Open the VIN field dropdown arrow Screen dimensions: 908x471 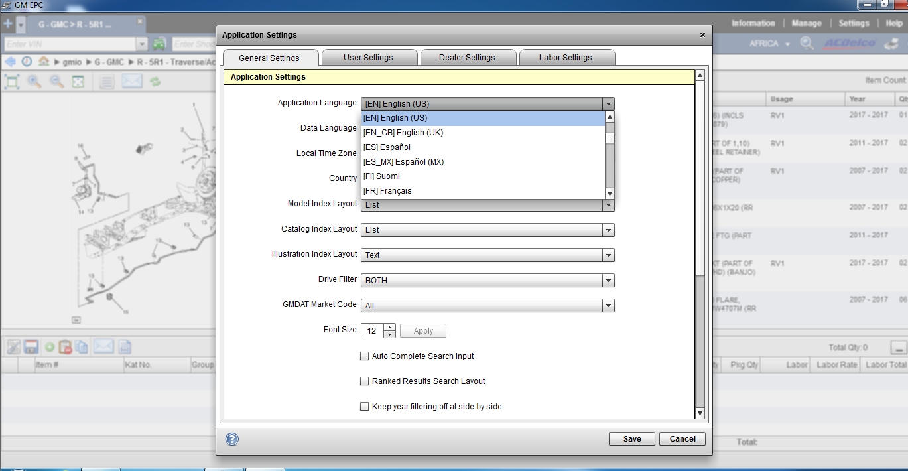point(142,44)
